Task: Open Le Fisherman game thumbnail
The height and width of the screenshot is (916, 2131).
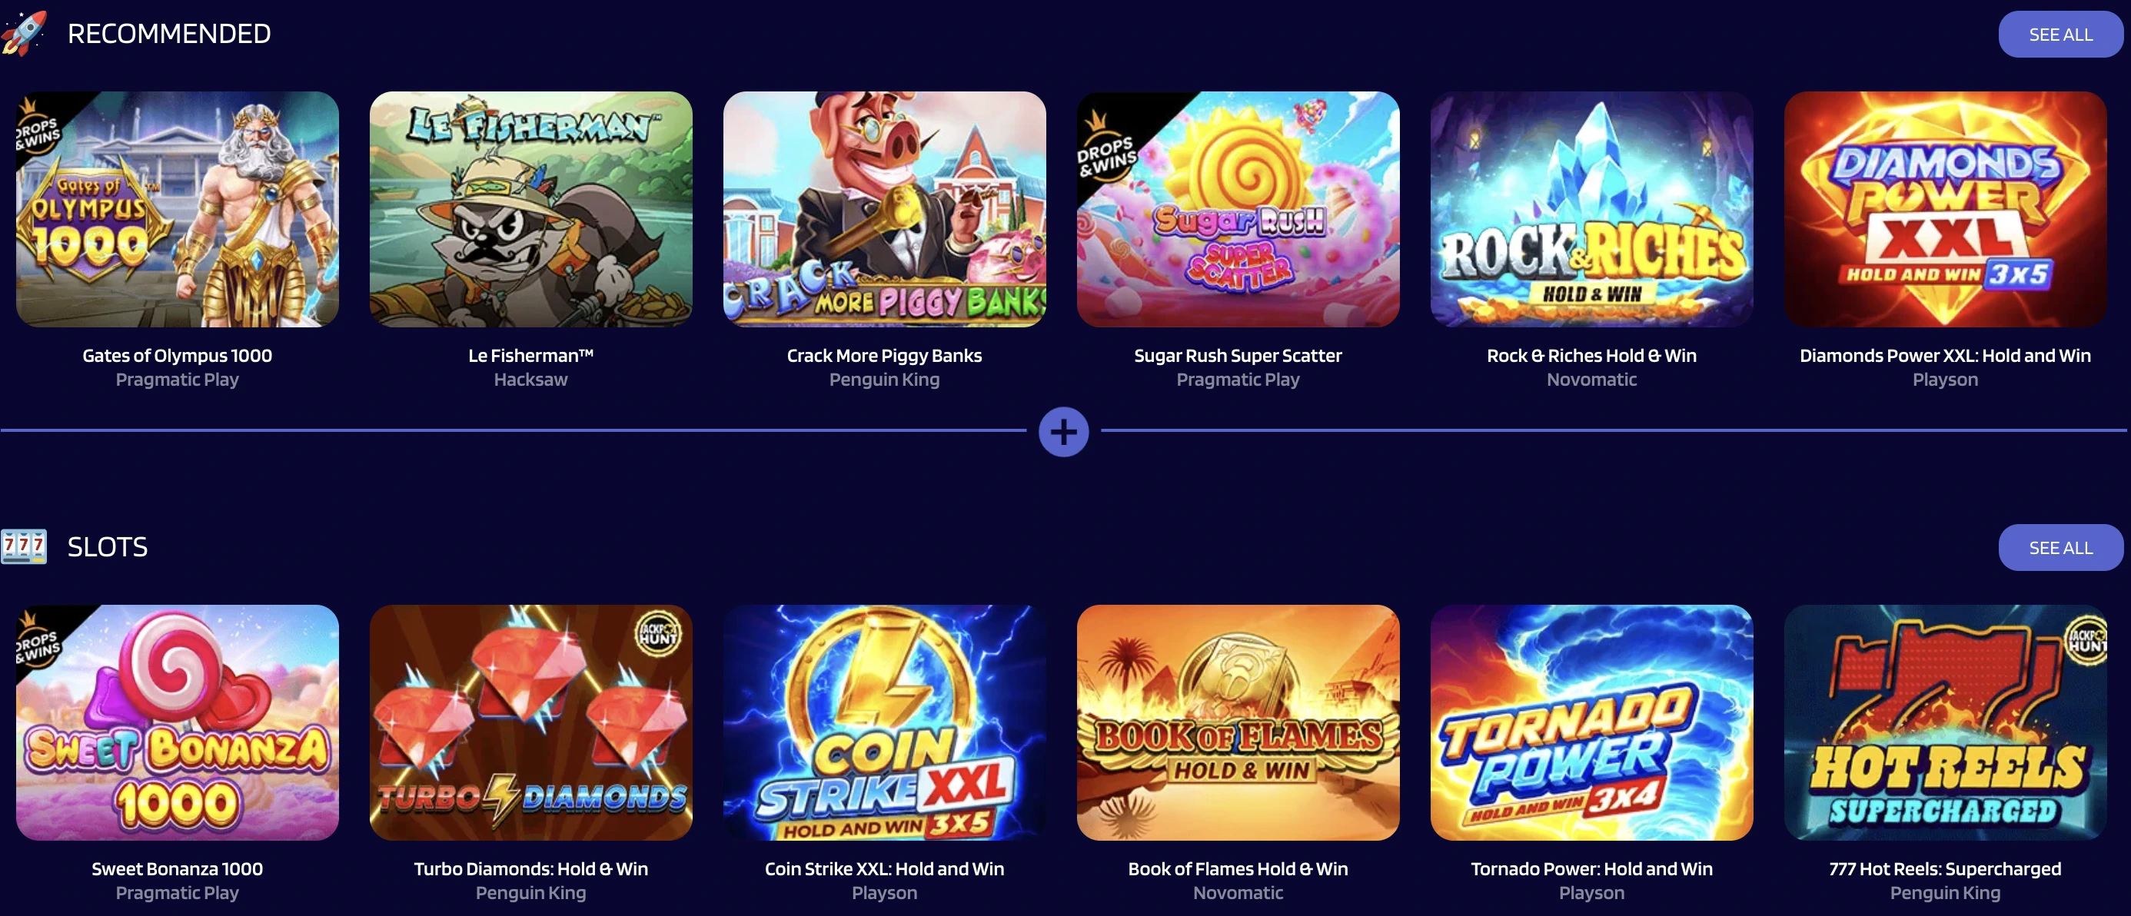Action: (530, 209)
